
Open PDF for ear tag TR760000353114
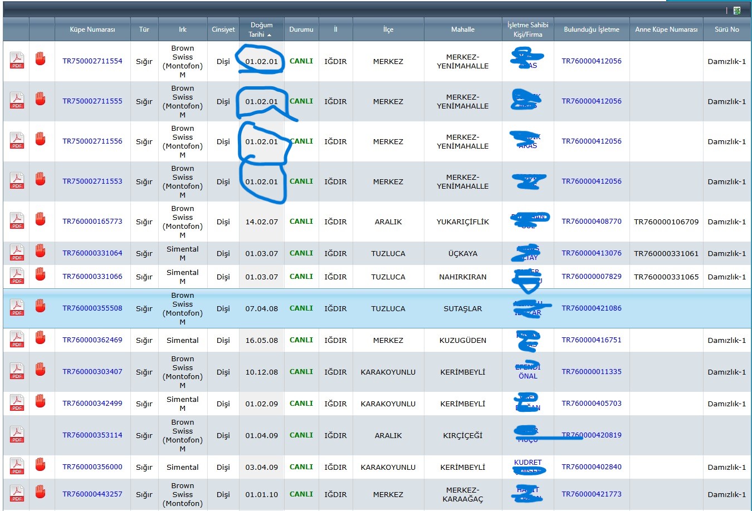[17, 435]
